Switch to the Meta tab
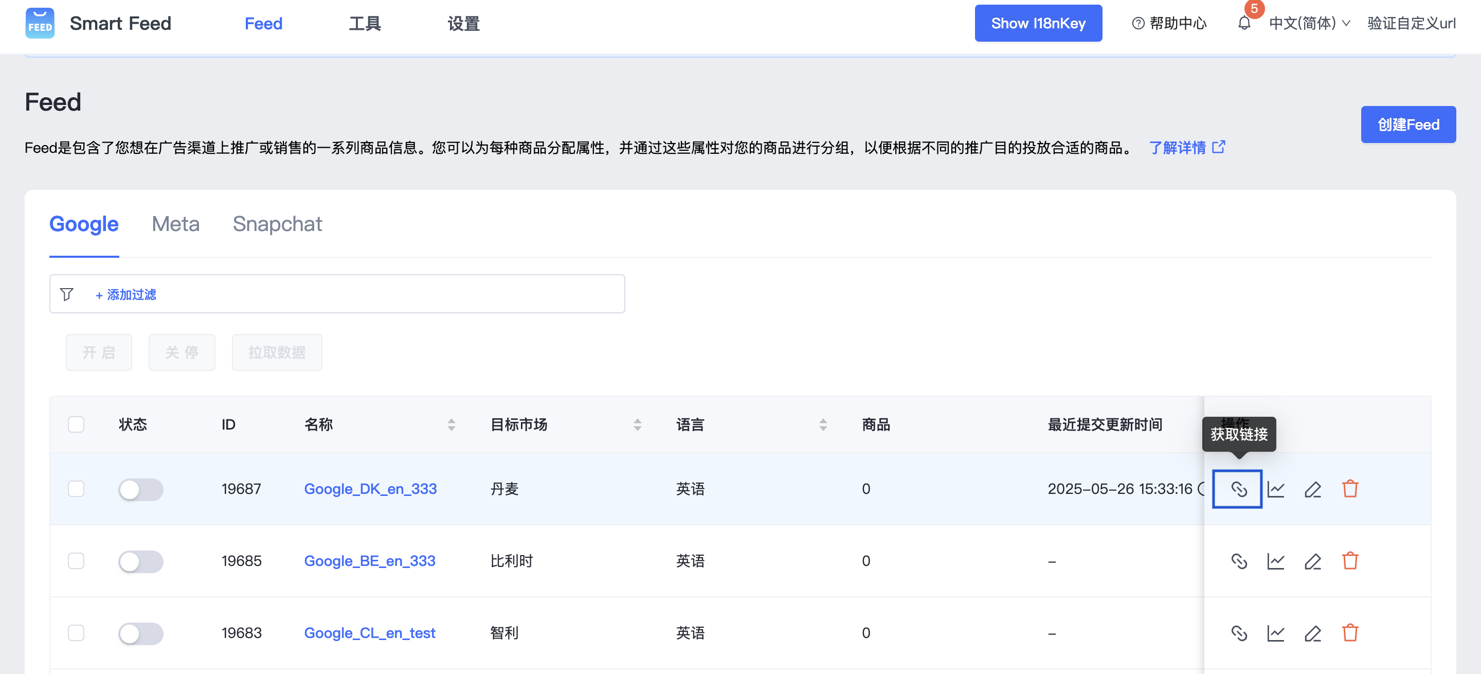The image size is (1481, 674). click(x=176, y=224)
